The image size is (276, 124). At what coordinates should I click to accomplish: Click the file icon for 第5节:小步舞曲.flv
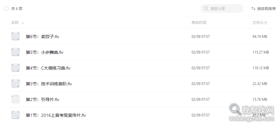coord(16,52)
